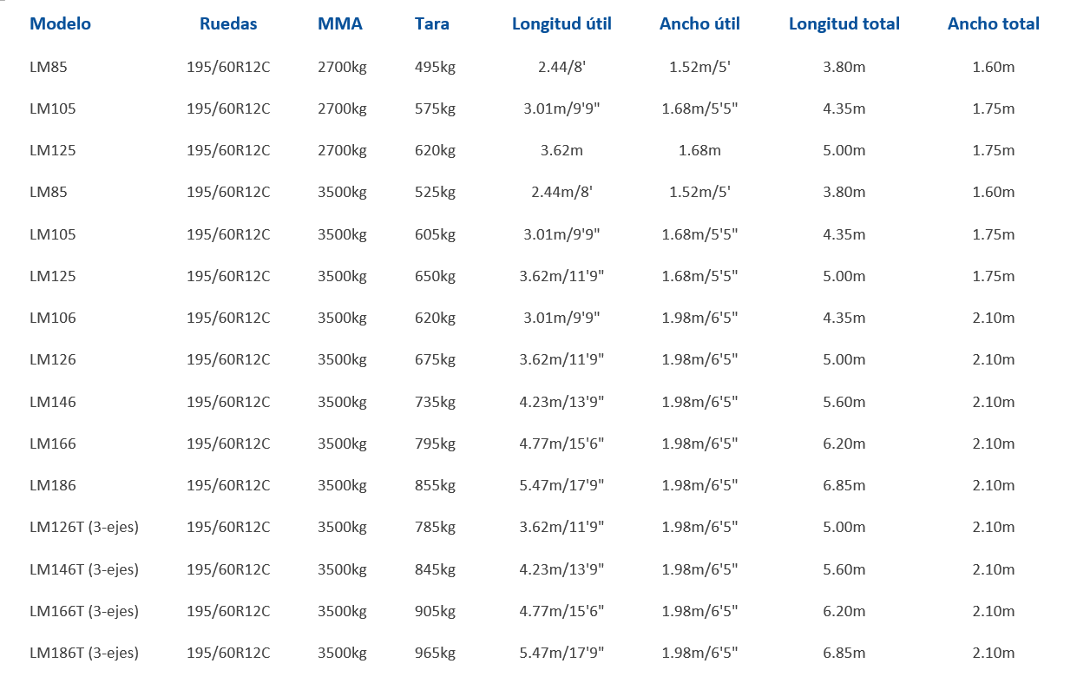Click the 675kg tara value
The height and width of the screenshot is (690, 1090).
point(435,360)
